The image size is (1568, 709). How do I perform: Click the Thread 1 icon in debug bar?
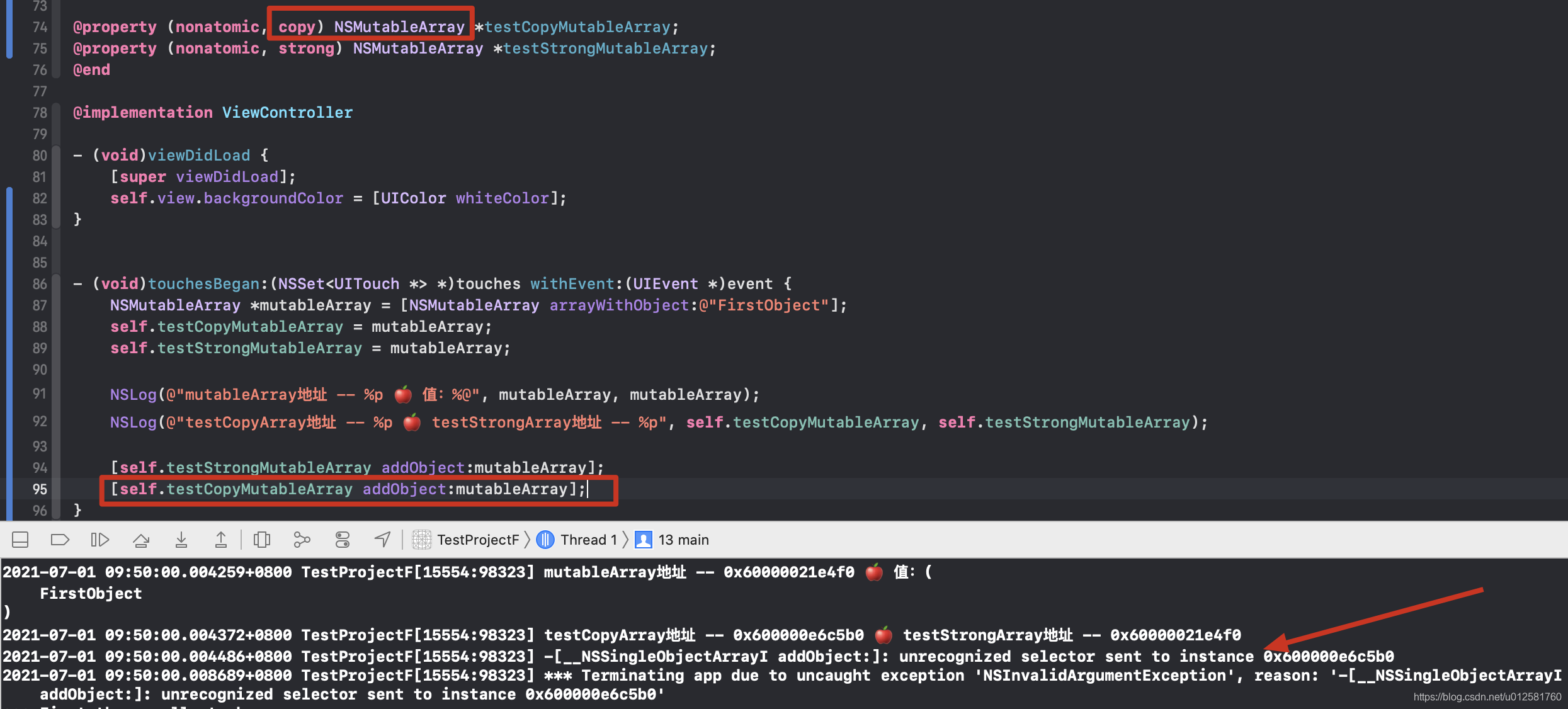point(545,540)
